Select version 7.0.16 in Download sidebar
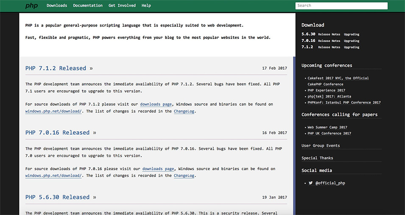Screen dimensions: 405x215 point(308,41)
